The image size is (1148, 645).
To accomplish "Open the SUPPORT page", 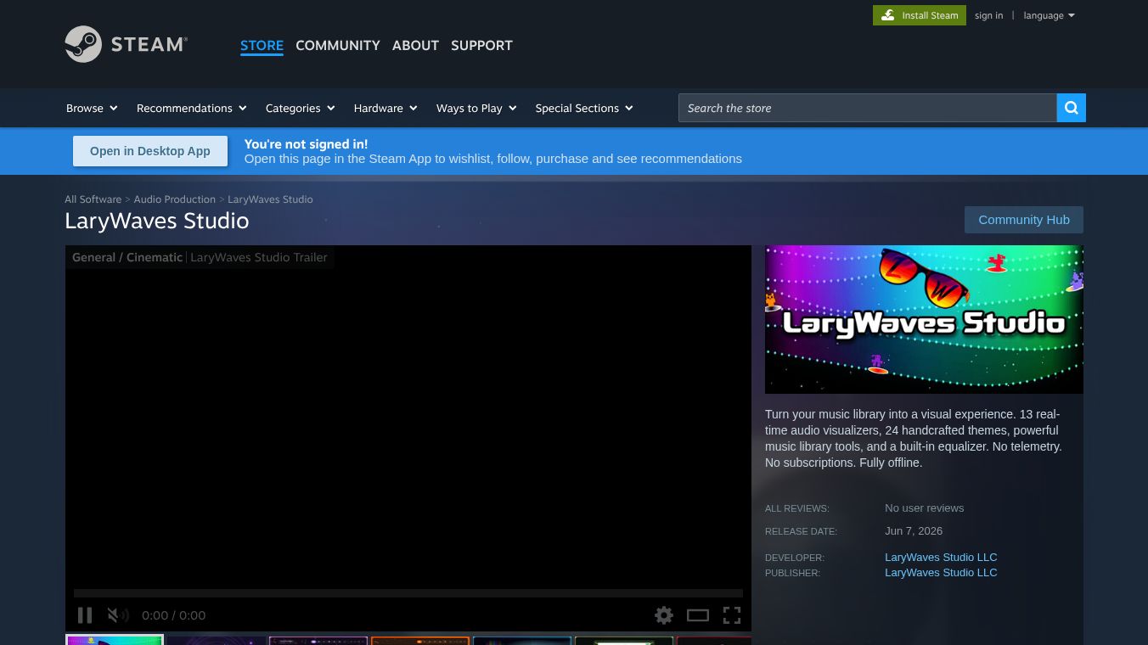I will 481,45.
